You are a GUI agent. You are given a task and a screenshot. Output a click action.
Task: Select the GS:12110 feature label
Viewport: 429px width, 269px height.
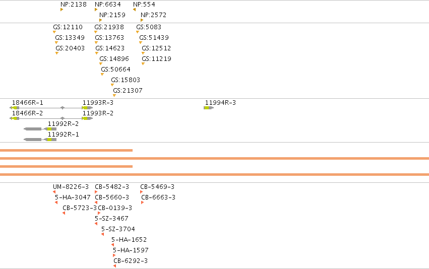(x=68, y=27)
